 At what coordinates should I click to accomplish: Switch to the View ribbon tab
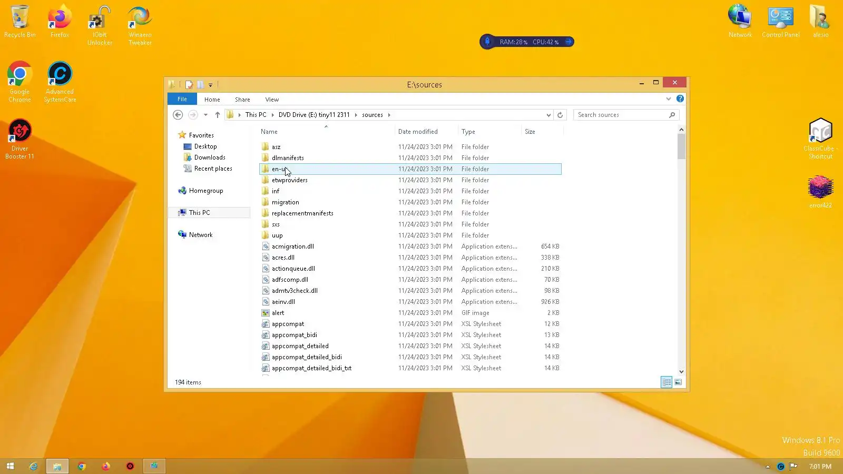(x=272, y=100)
